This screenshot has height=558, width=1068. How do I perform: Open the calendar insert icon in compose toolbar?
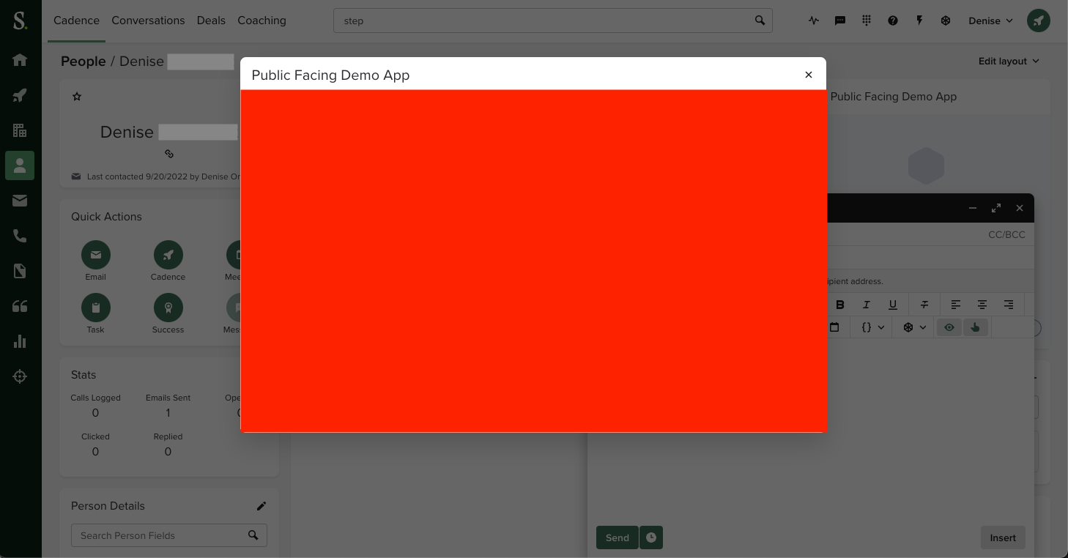click(834, 327)
